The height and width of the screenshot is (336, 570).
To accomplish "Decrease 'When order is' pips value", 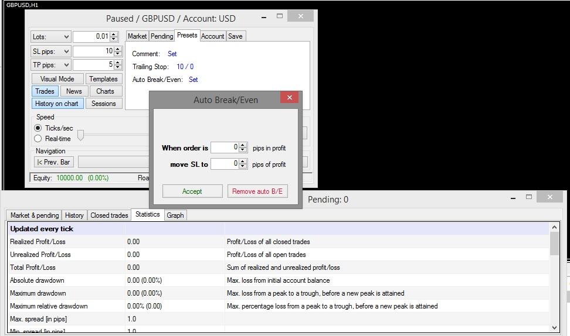I will tap(243, 149).
